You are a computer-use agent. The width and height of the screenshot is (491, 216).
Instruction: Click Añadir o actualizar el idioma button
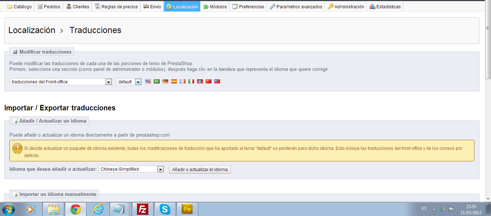click(x=200, y=169)
